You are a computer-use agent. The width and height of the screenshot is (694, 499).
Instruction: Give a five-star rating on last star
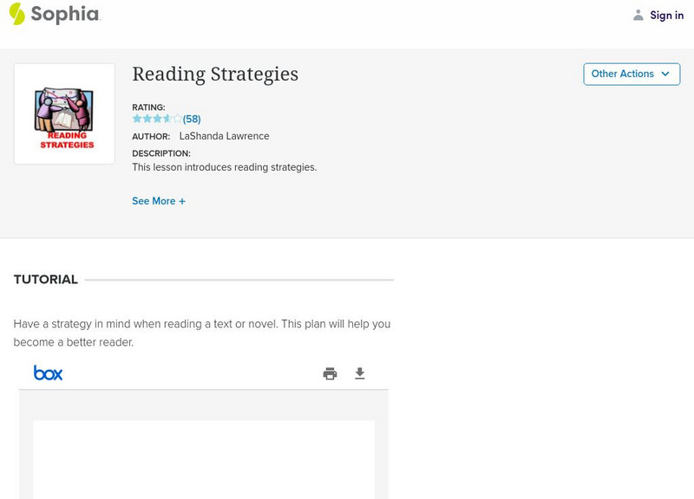click(178, 119)
